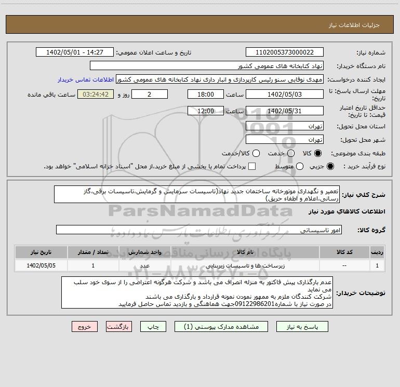The image size is (400, 387).
Task: Click the تعداد / مقدار column header
Action: click(93, 252)
